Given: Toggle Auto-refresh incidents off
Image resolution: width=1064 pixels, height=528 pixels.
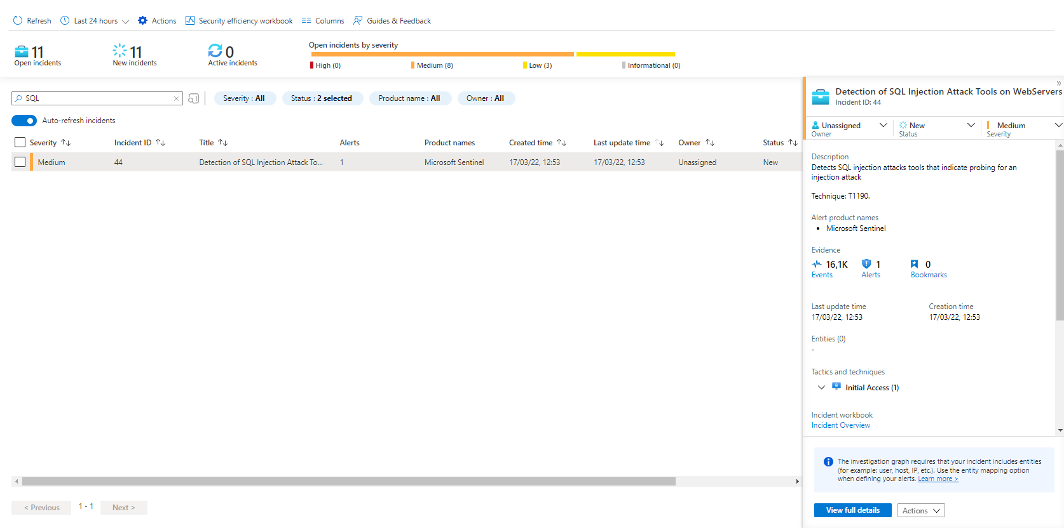Looking at the screenshot, I should coord(24,121).
